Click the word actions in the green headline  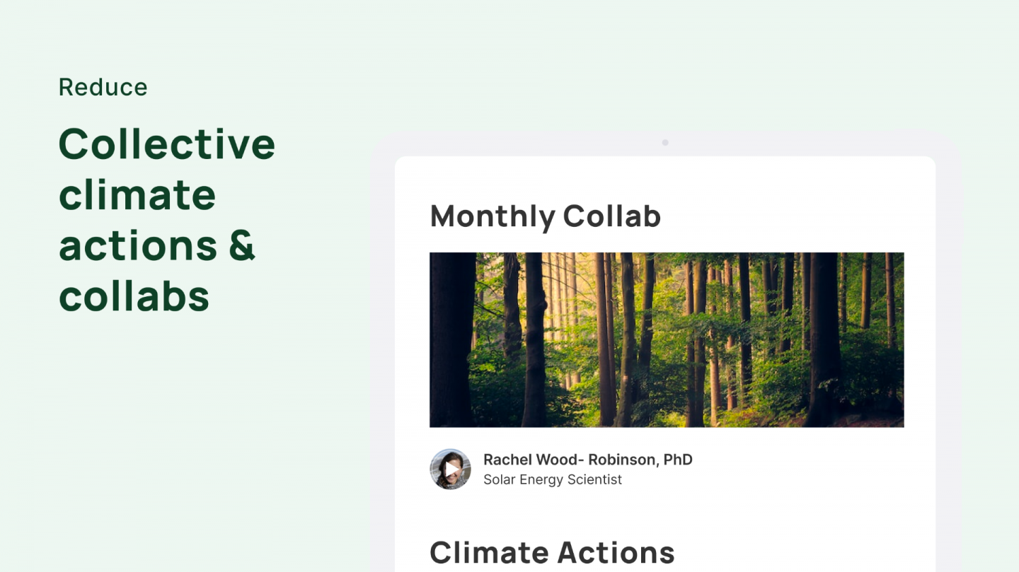(x=137, y=245)
